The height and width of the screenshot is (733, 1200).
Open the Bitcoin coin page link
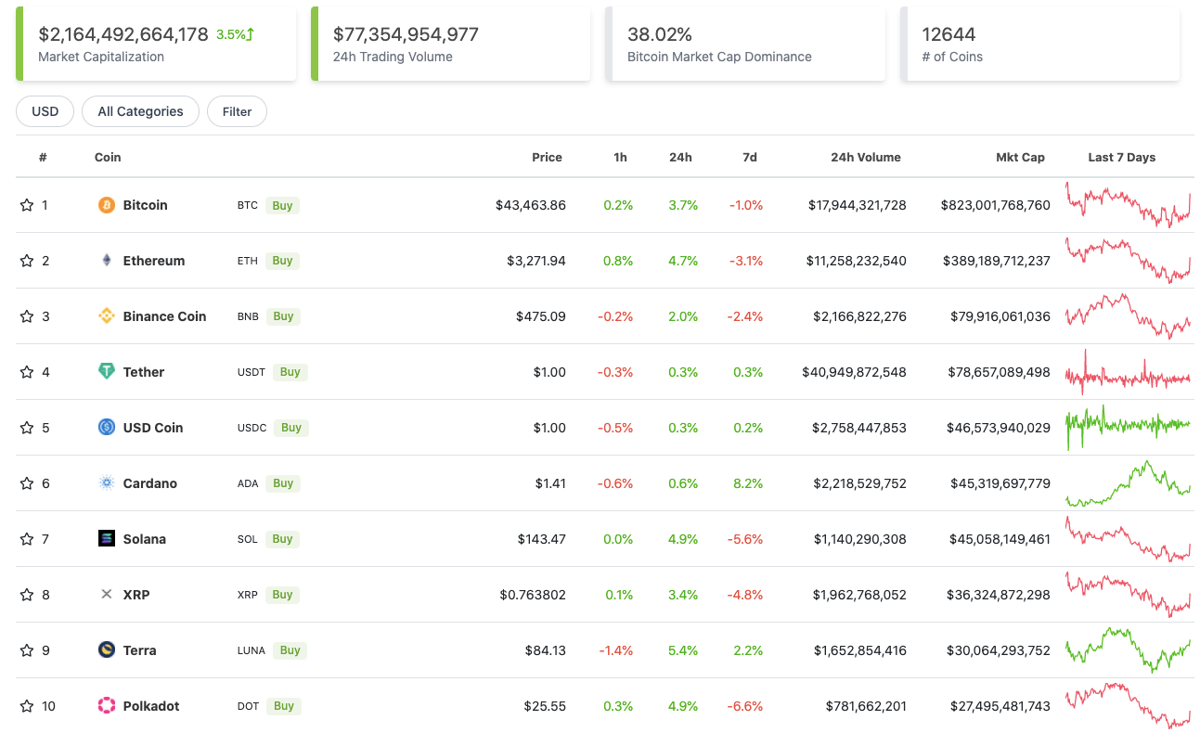(145, 205)
